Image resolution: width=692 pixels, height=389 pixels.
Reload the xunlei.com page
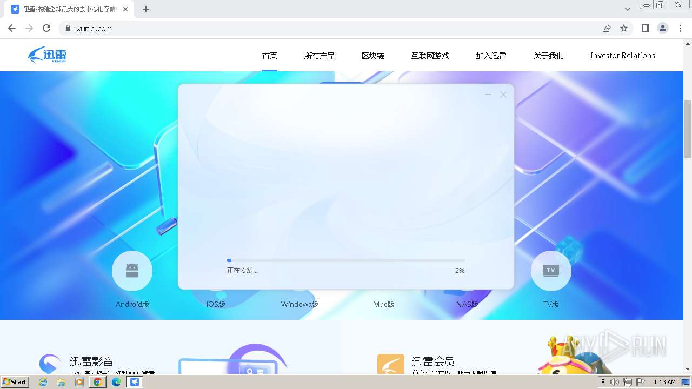point(46,29)
